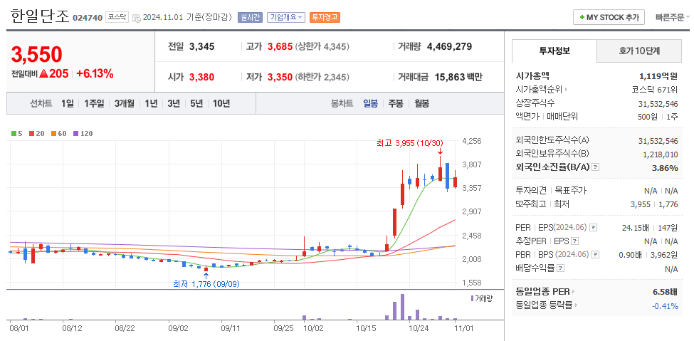Click the 코스닥 671위 ranking value

pos(655,90)
